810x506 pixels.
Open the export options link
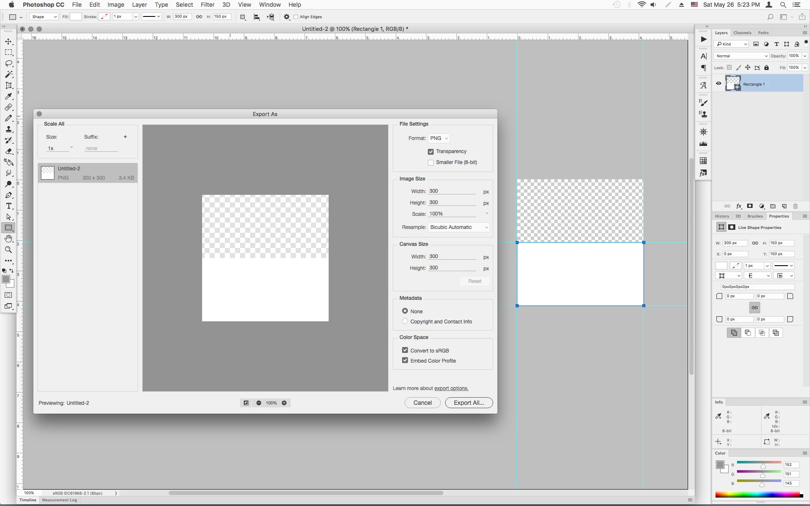click(x=451, y=388)
